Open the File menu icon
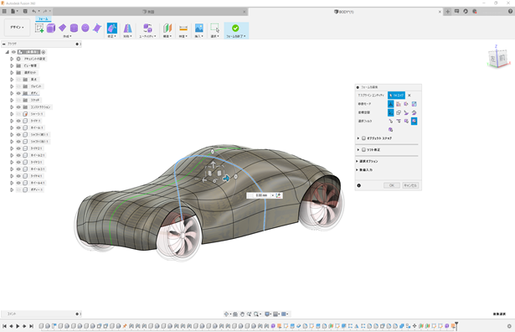The image size is (515, 332). point(13,11)
